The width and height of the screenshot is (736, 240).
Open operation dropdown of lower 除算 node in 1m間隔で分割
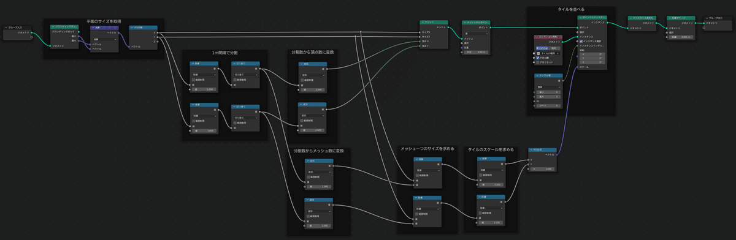(x=204, y=116)
